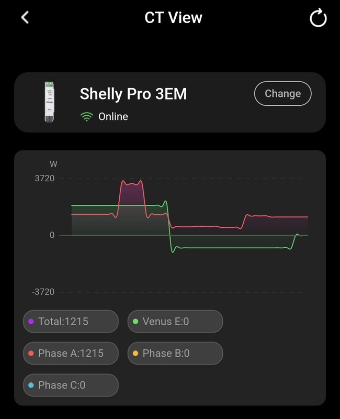Tap the red Phase A color dot
The image size is (340, 419).
pos(31,353)
